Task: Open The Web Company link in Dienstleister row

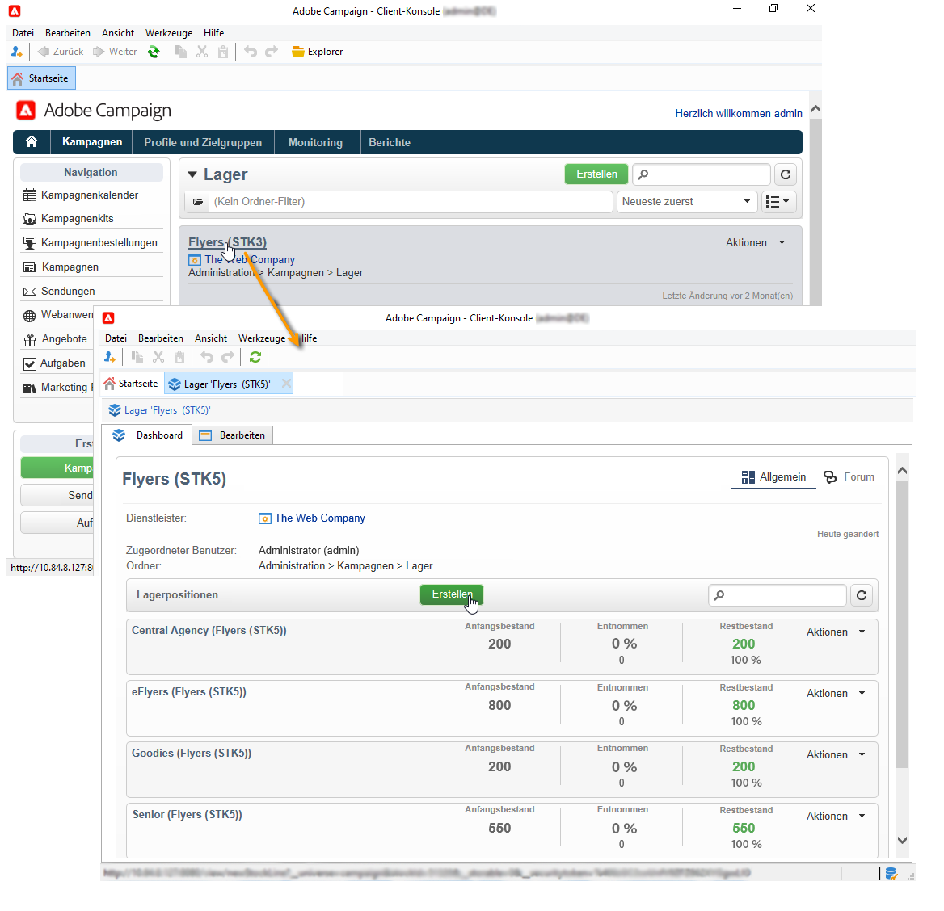Action: [320, 518]
